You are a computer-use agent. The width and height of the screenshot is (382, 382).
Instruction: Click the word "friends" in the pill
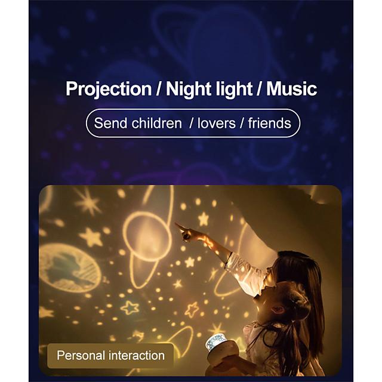click(x=271, y=124)
